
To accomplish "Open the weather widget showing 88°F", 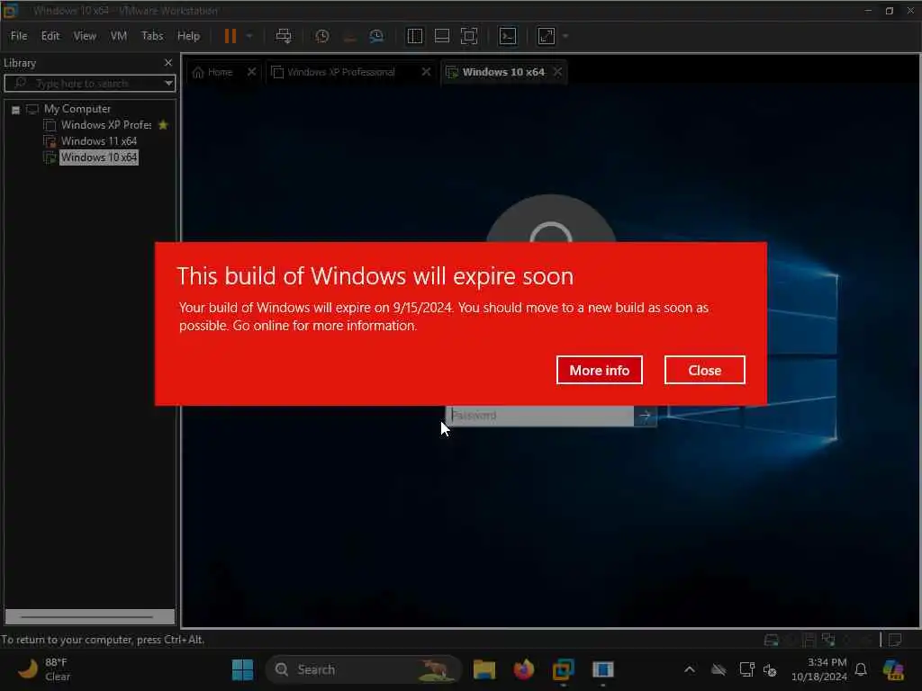I will (x=43, y=669).
